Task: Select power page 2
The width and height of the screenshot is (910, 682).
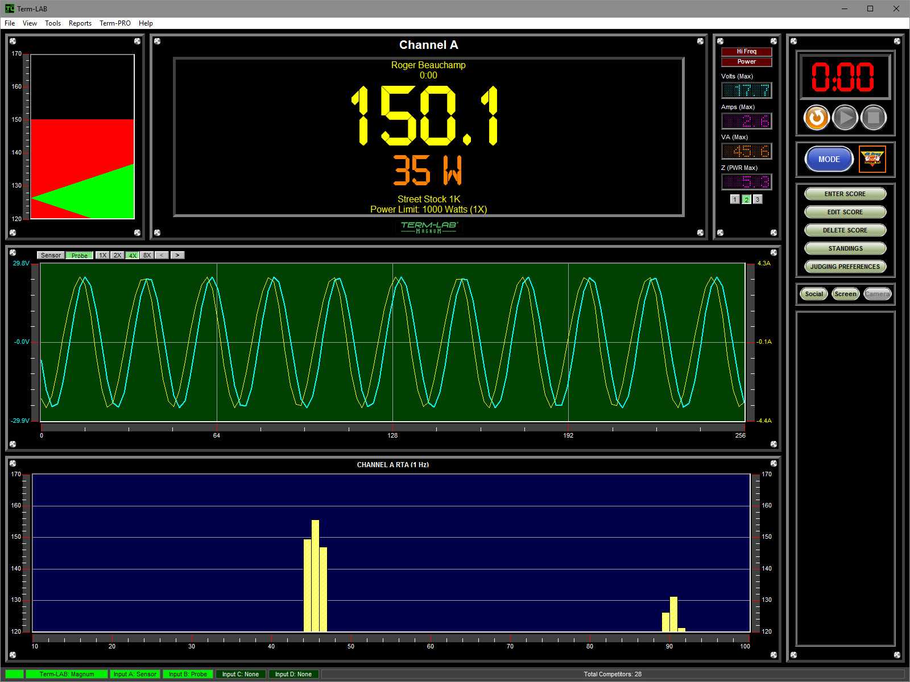Action: pyautogui.click(x=746, y=199)
